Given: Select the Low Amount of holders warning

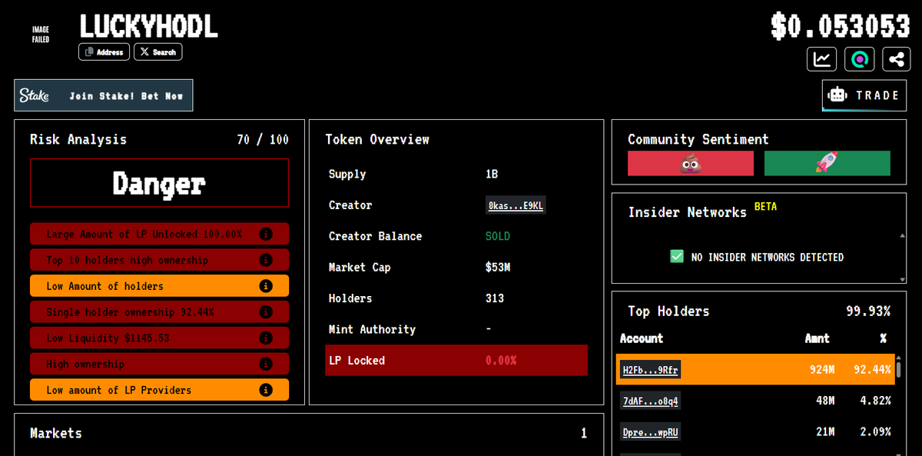Looking at the screenshot, I should pyautogui.click(x=160, y=286).
